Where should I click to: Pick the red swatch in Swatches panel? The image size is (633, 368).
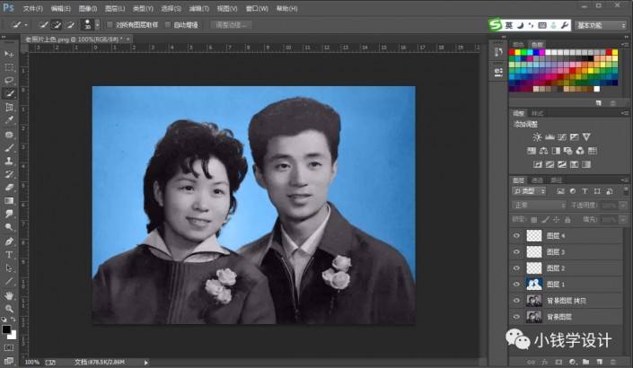click(x=514, y=53)
